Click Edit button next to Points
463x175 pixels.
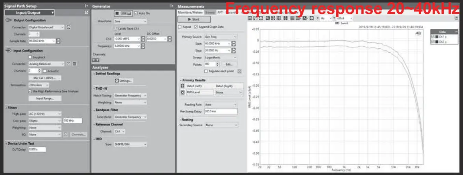click(x=229, y=64)
